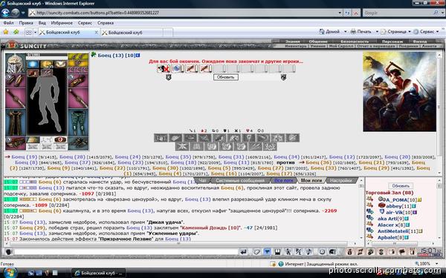446x278 pixels.
Task: Click the money bag icon in bottom-right toolbar
Action: coord(350,252)
